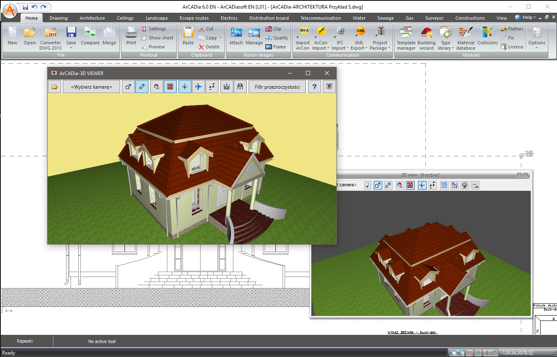Open the Landscape ribbon tab
Screen dimensions: 557x357
click(x=156, y=18)
